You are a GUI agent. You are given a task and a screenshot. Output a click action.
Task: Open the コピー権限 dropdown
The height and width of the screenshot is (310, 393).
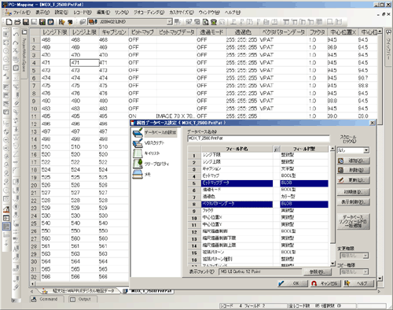(x=365, y=272)
